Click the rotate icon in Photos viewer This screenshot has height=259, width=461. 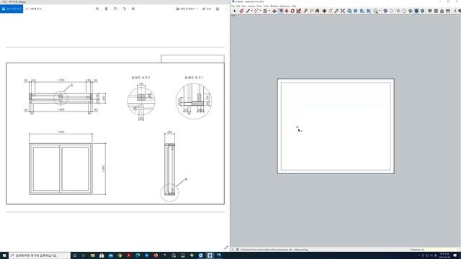pyautogui.click(x=124, y=9)
